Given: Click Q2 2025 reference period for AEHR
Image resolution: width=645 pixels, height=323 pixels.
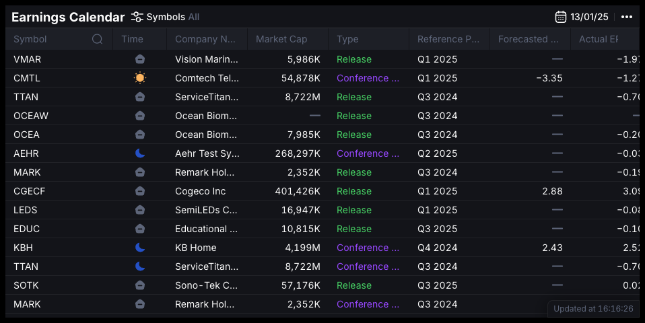Looking at the screenshot, I should tap(437, 153).
